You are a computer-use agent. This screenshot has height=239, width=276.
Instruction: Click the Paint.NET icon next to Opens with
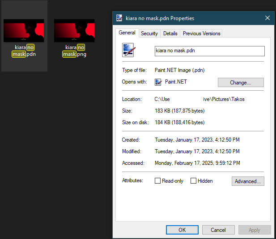coord(158,82)
